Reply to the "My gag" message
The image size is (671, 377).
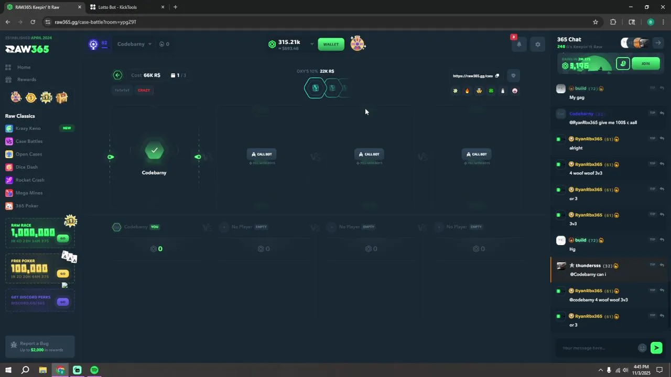pos(662,88)
